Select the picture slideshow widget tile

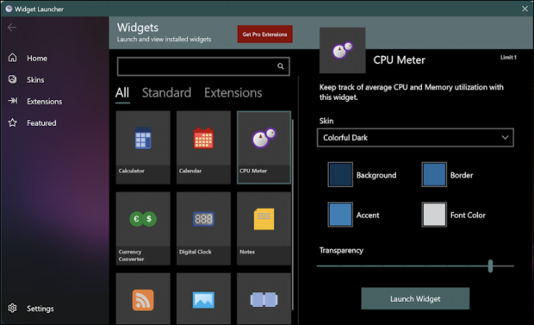coord(203,299)
